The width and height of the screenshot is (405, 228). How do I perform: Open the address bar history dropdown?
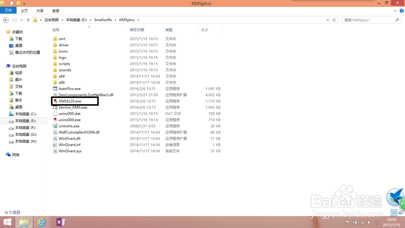point(328,20)
